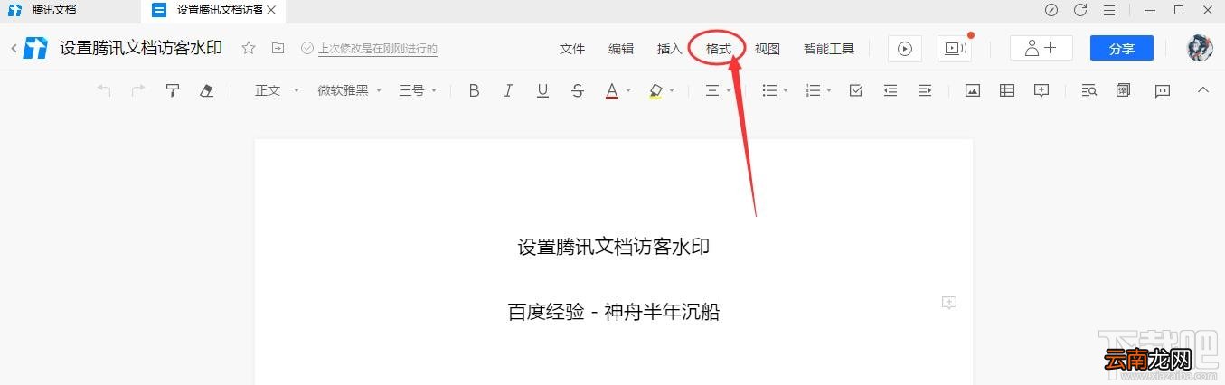Open the user avatar profile
Screen dimensions: 1225x385
(x=1200, y=48)
